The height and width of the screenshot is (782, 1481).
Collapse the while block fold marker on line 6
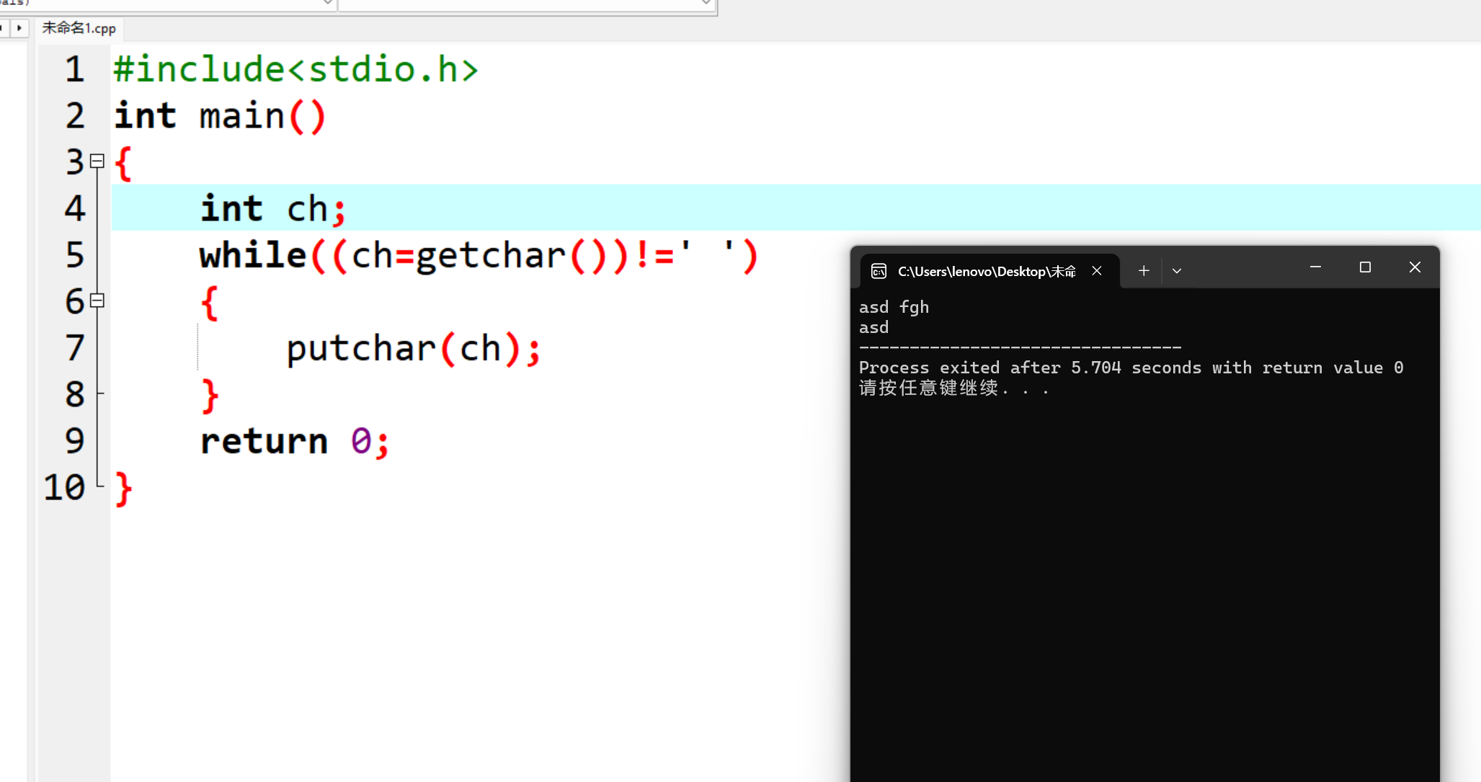click(x=97, y=301)
